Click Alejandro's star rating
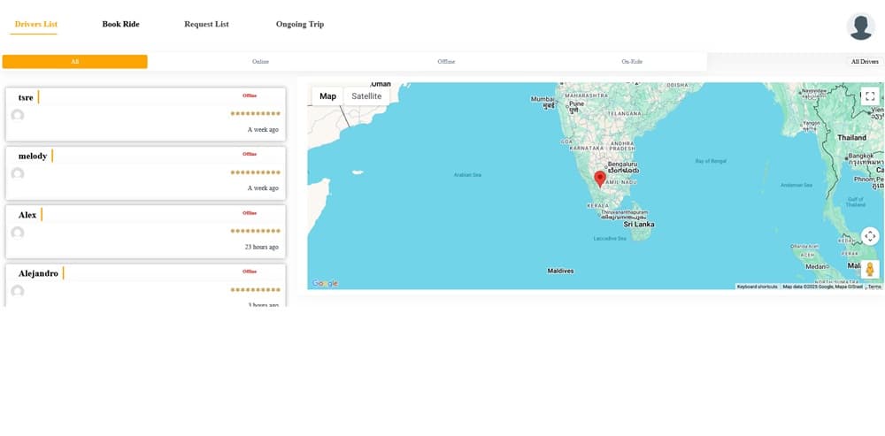Image resolution: width=885 pixels, height=436 pixels. 255,290
